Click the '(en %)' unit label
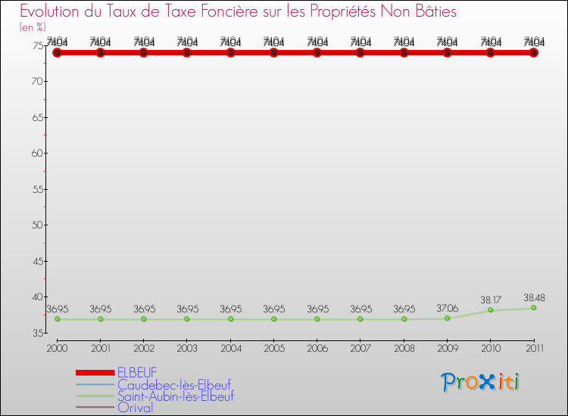The image size is (568, 416). click(33, 27)
